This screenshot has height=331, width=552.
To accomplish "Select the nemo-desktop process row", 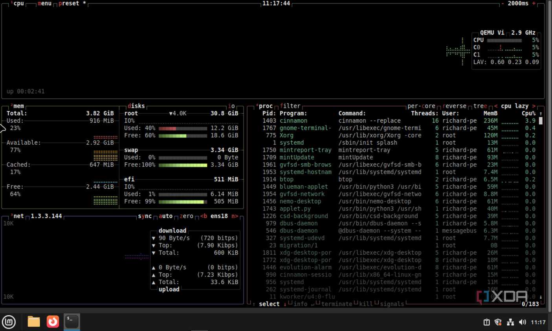I will [x=399, y=201].
